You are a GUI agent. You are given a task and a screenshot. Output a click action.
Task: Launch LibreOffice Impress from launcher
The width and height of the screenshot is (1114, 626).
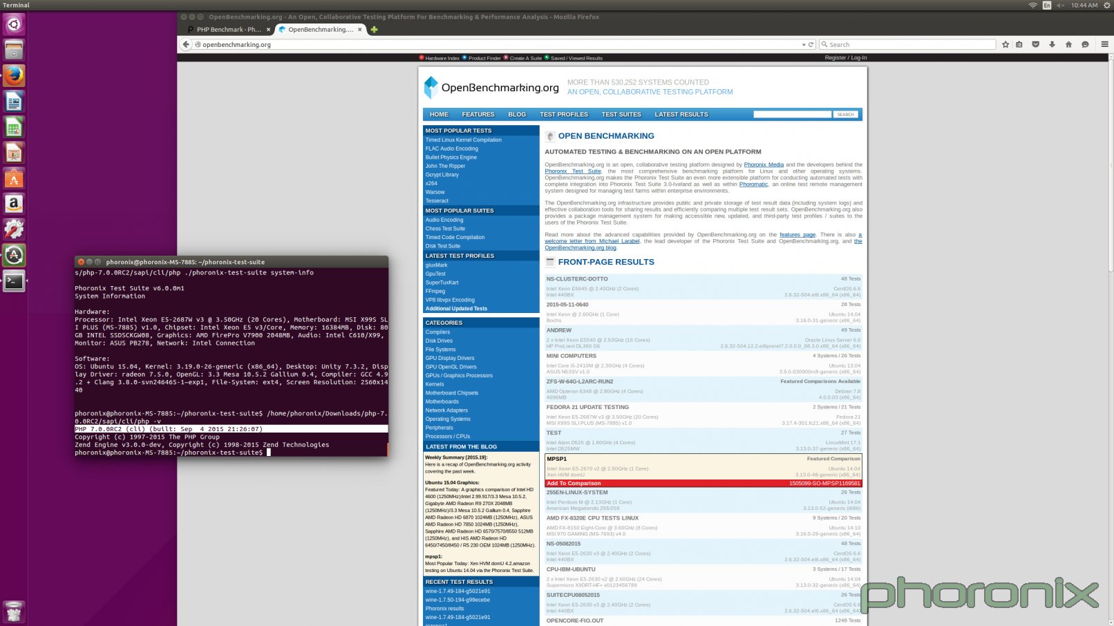pos(14,153)
